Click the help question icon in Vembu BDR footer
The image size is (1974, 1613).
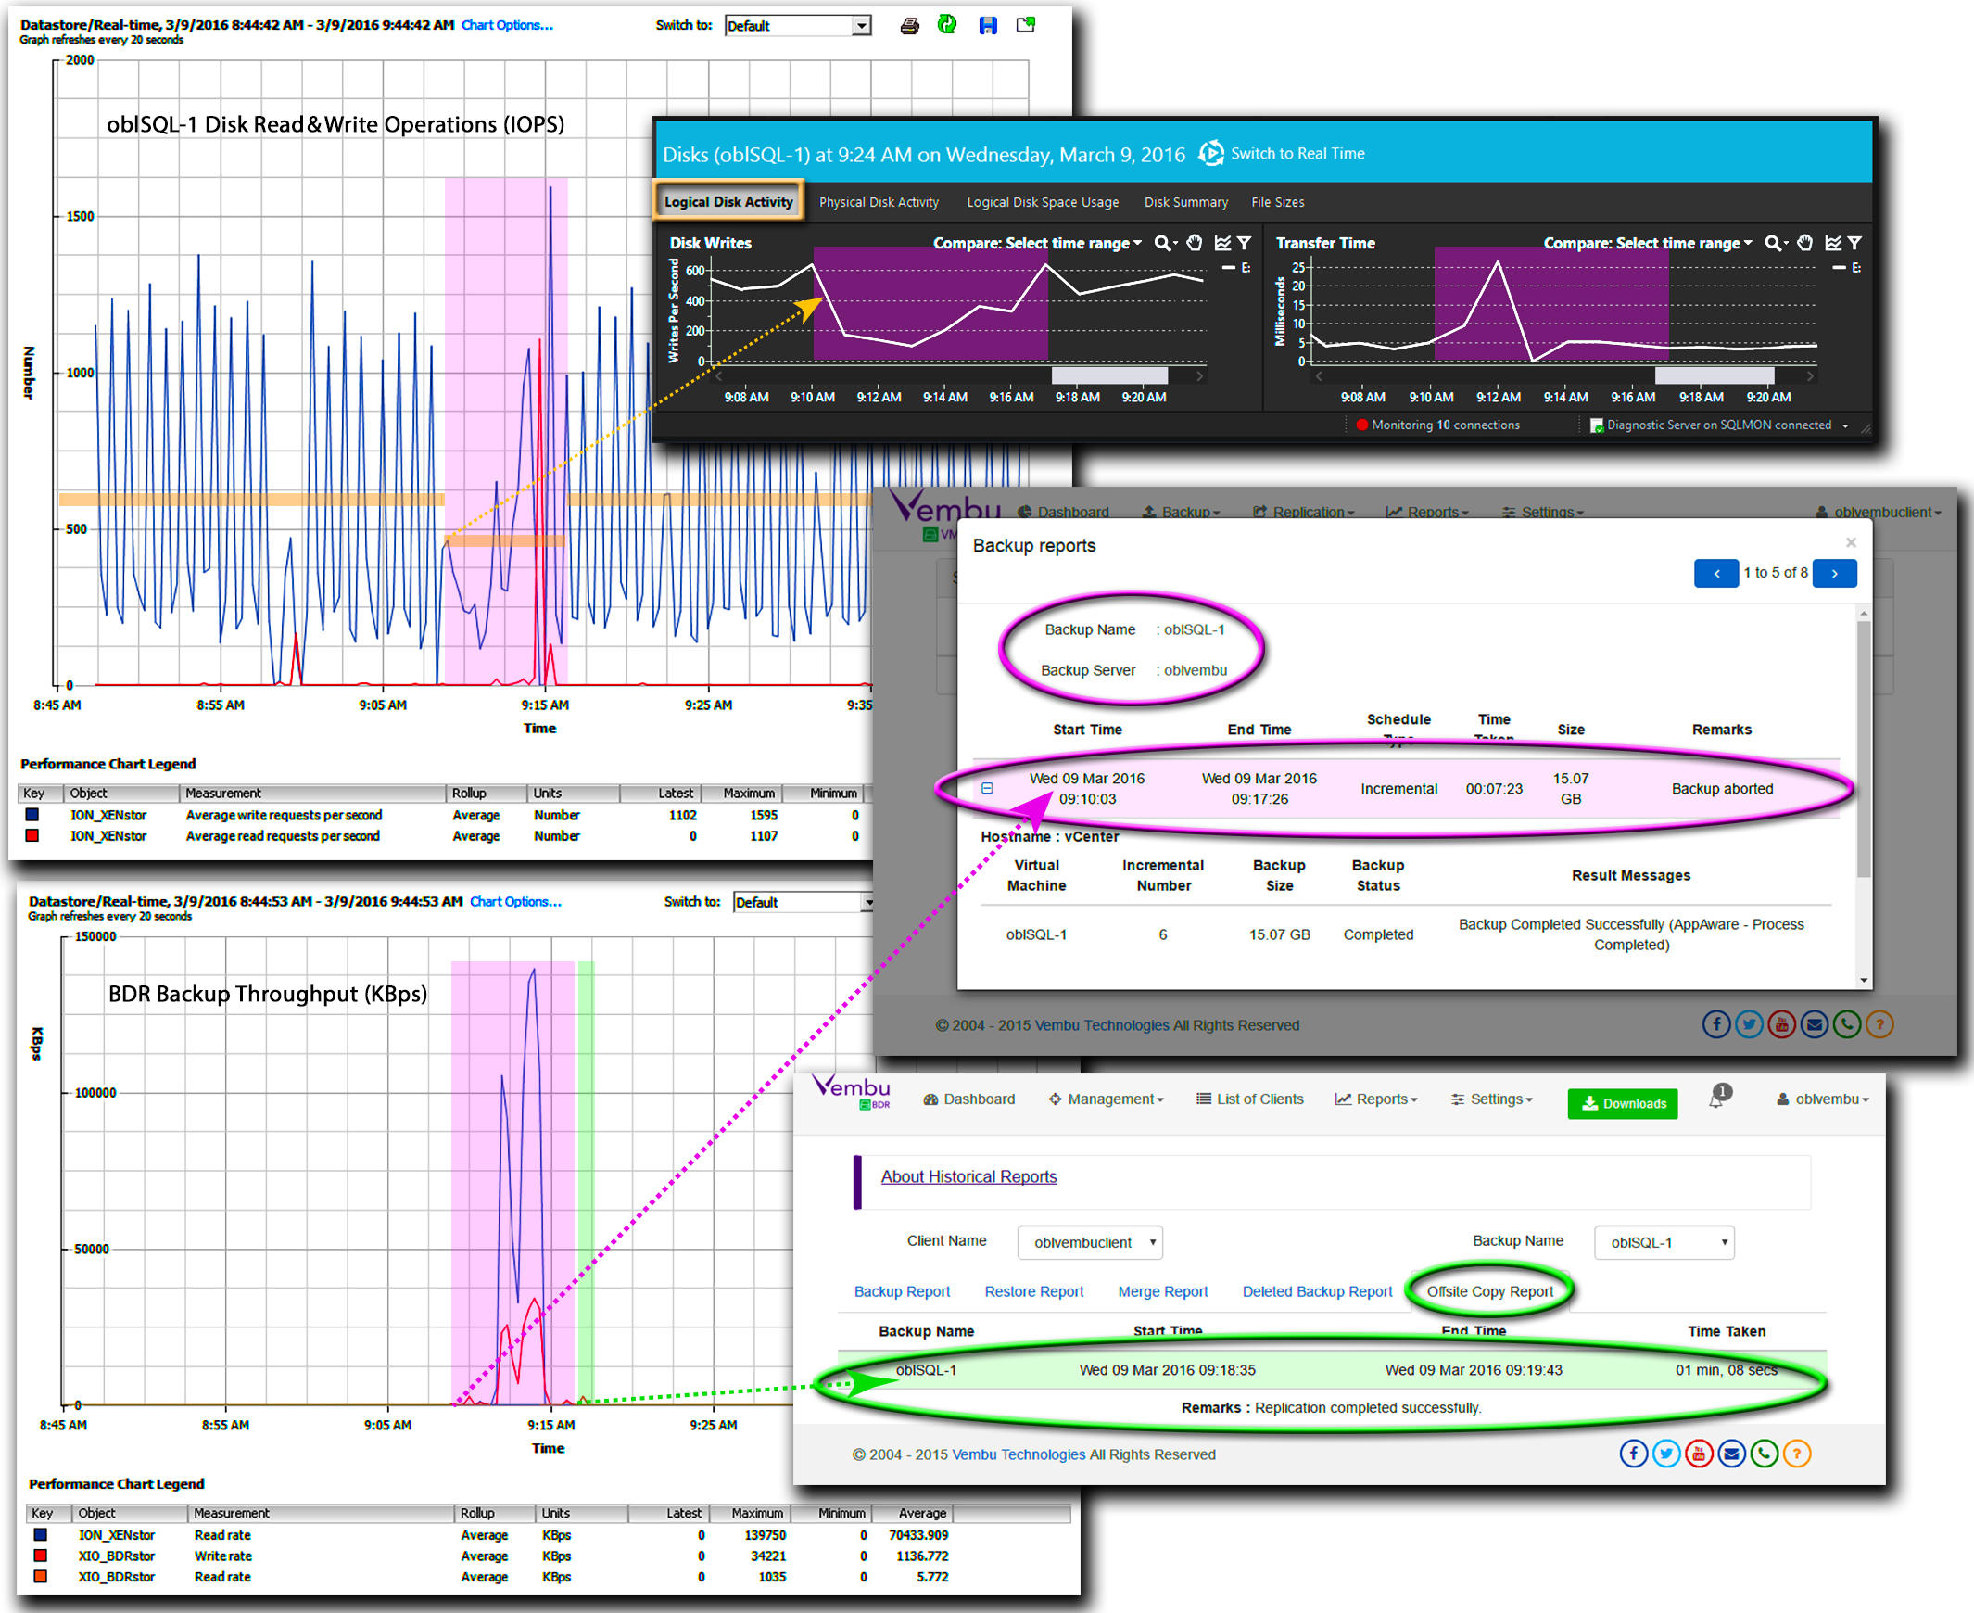pyautogui.click(x=1797, y=1454)
